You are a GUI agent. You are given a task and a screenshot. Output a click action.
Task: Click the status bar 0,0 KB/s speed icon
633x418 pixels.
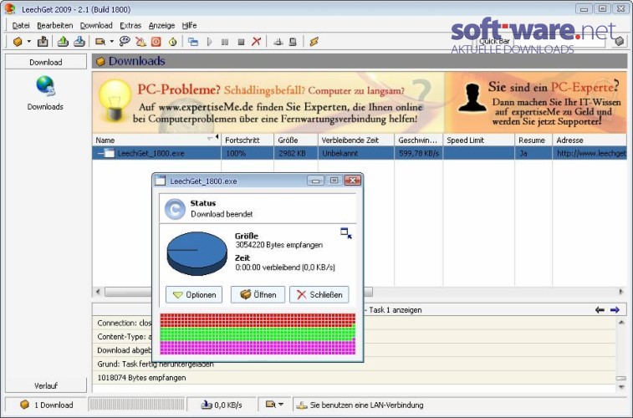tap(207, 405)
